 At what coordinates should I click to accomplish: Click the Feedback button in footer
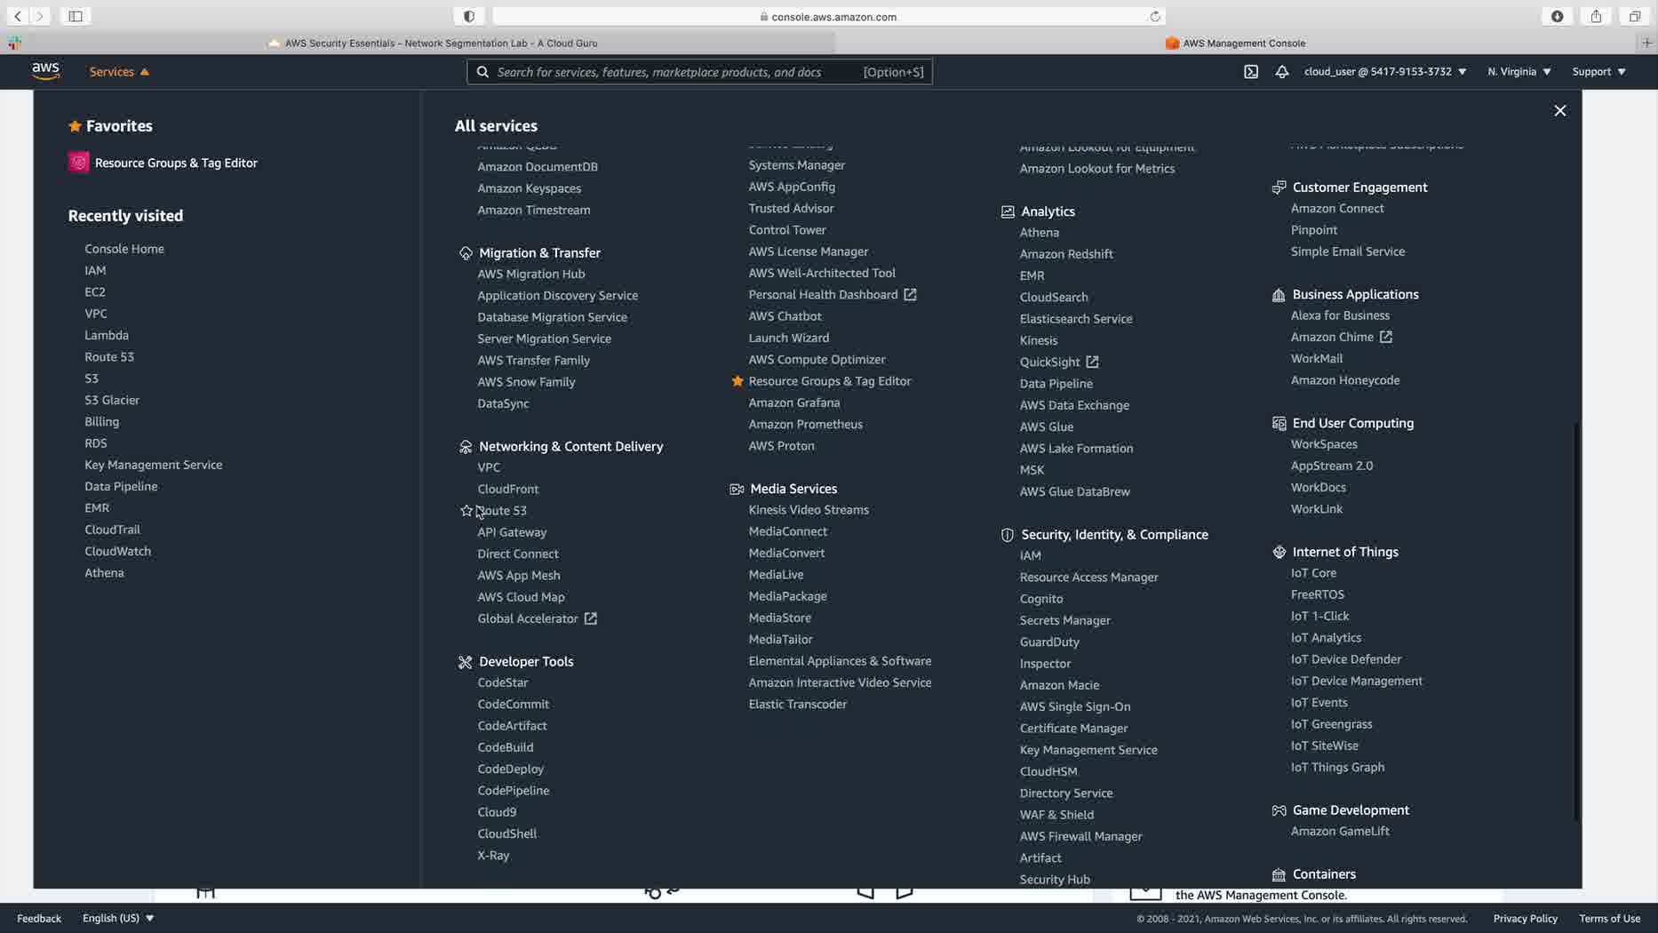(x=39, y=918)
